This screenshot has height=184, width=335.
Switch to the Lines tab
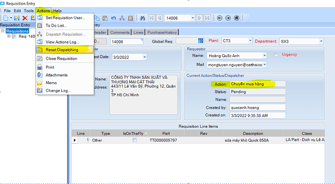[138, 32]
